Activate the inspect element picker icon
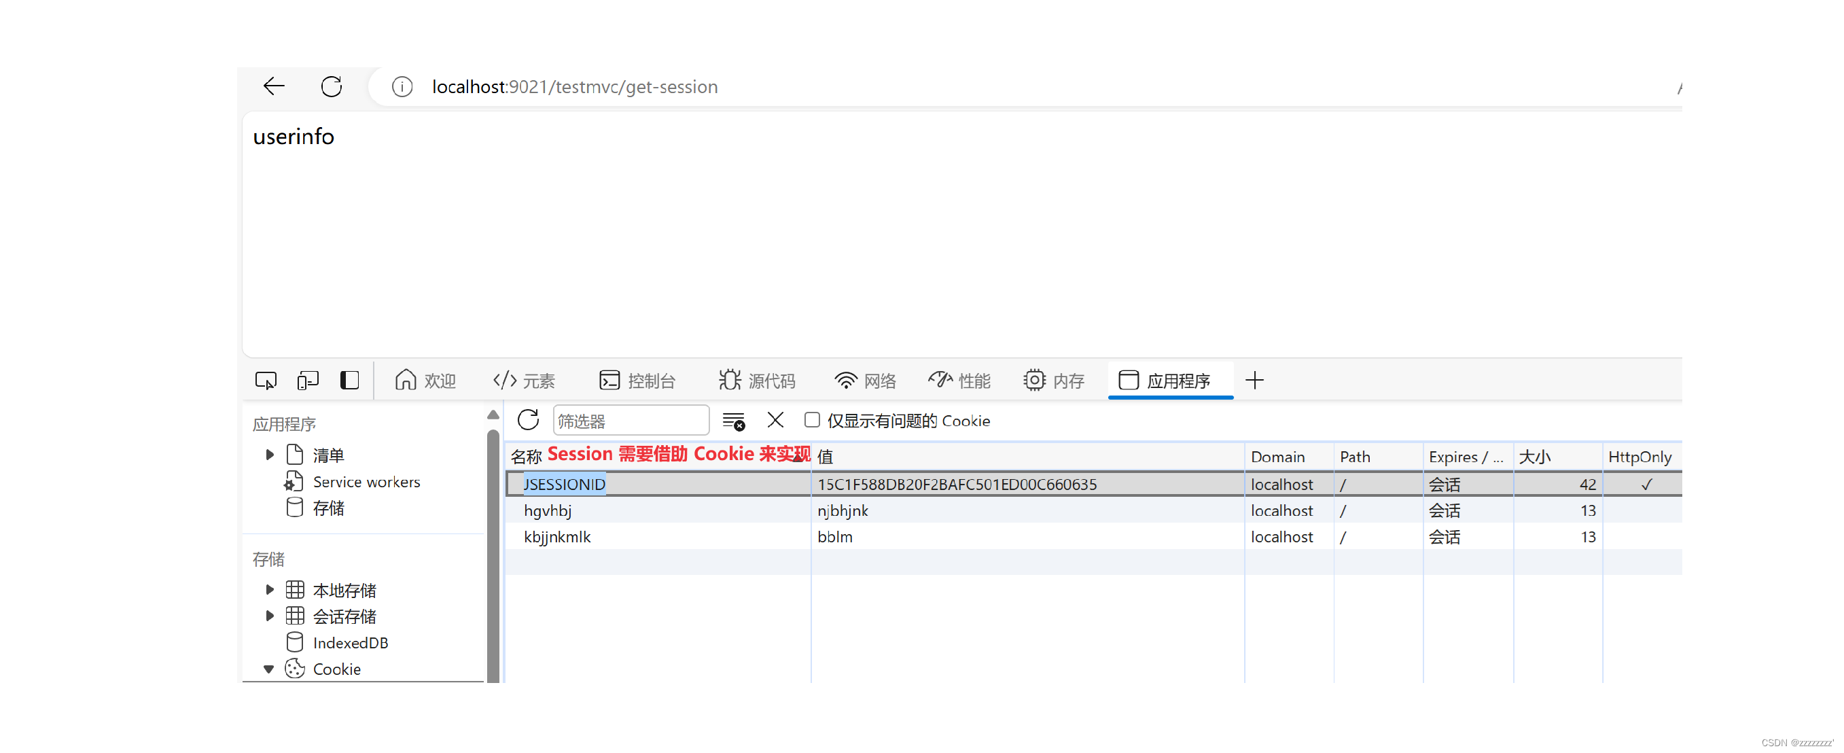The height and width of the screenshot is (753, 1844). [x=266, y=380]
